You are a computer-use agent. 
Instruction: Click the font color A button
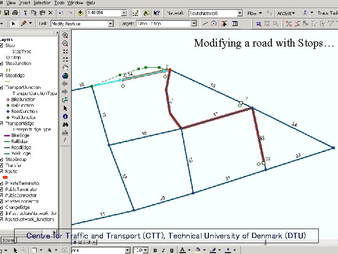click(182, 250)
